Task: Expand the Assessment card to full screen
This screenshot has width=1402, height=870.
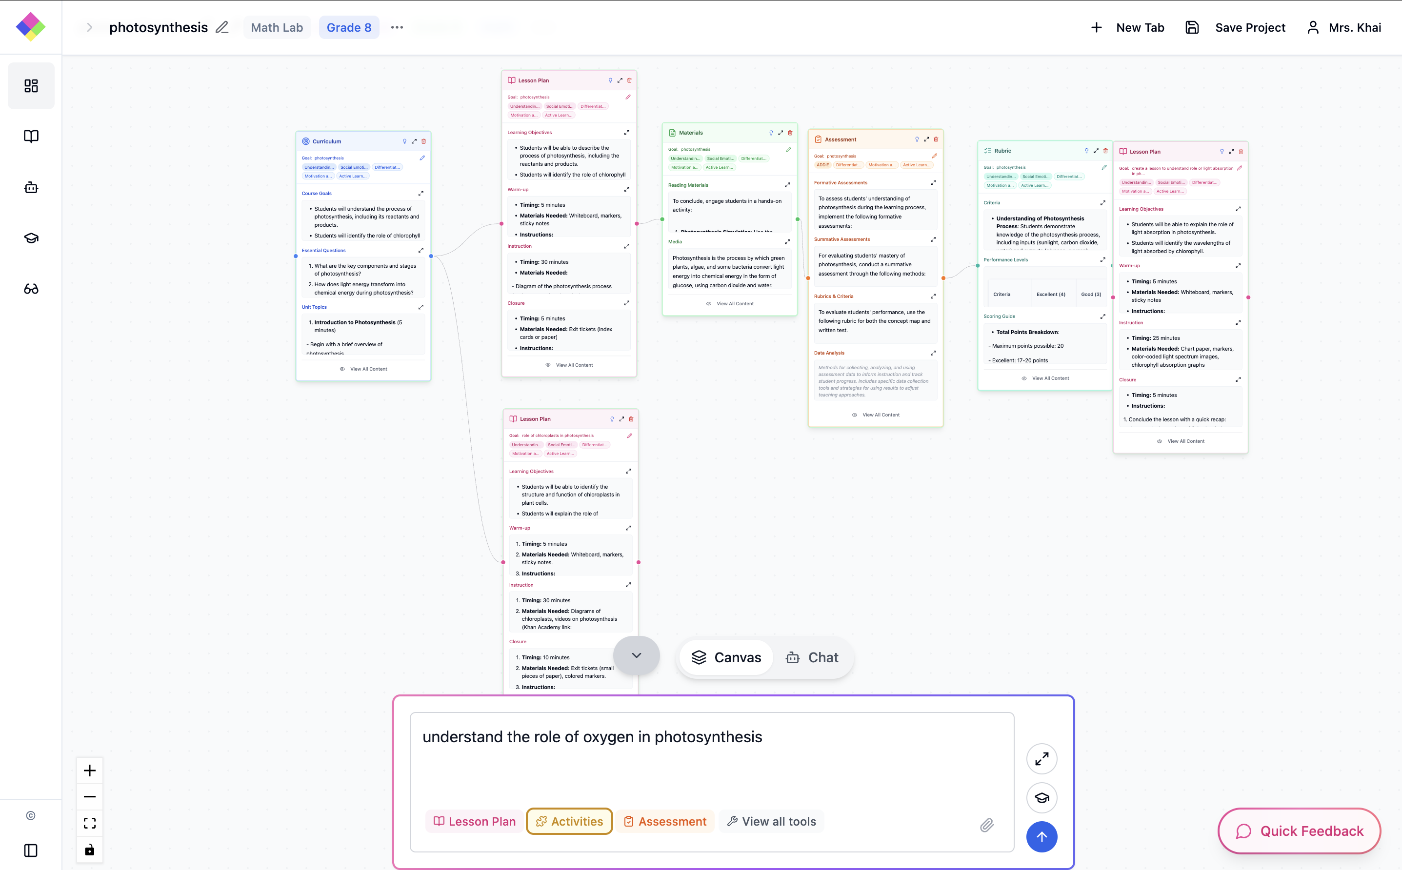Action: pyautogui.click(x=926, y=138)
